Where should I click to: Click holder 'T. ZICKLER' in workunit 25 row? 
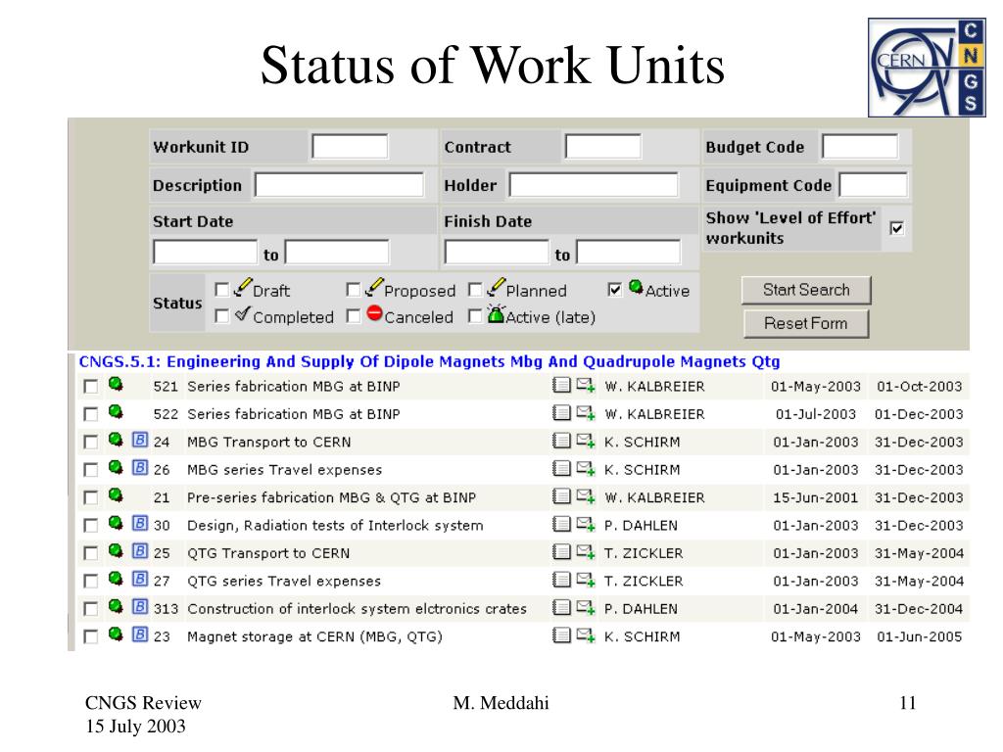[x=644, y=554]
